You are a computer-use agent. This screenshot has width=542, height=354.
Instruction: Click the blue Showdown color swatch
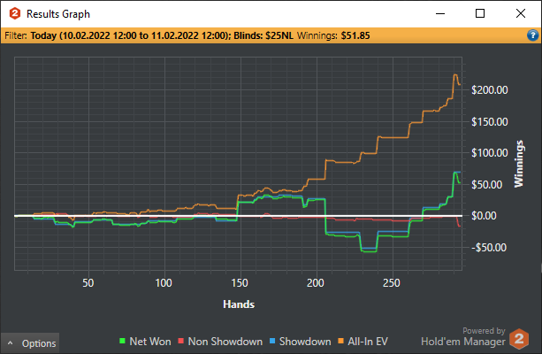[x=272, y=341]
